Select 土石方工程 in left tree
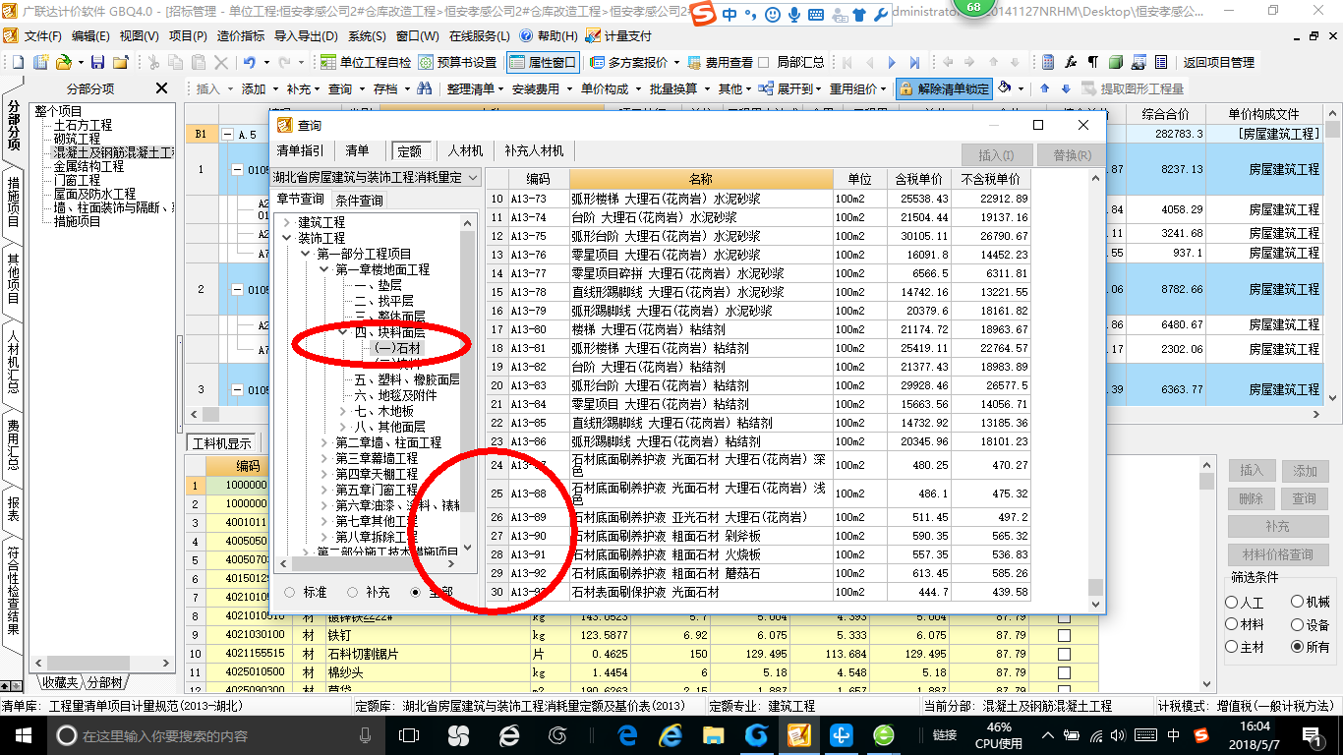Image resolution: width=1343 pixels, height=755 pixels. click(x=84, y=126)
